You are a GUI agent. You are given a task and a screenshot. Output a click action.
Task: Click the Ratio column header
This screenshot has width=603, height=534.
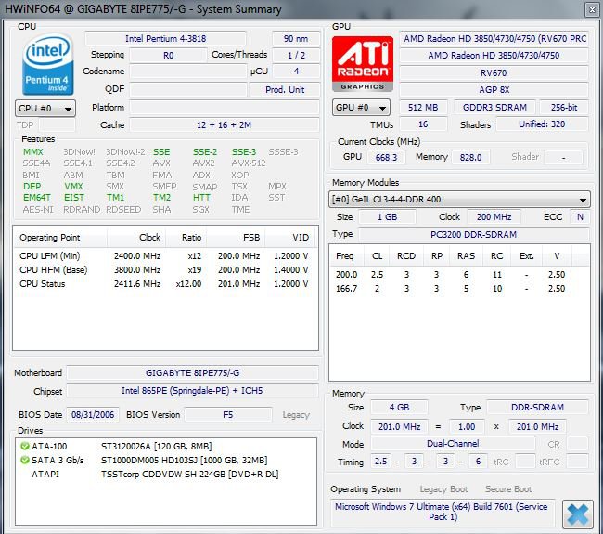pos(186,238)
